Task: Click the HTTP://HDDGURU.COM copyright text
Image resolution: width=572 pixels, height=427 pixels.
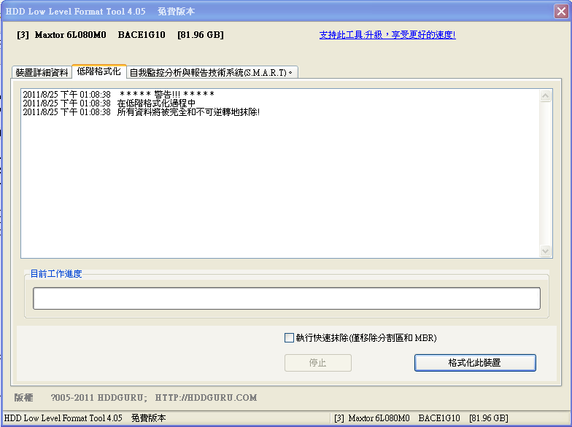Action: pyautogui.click(x=206, y=398)
